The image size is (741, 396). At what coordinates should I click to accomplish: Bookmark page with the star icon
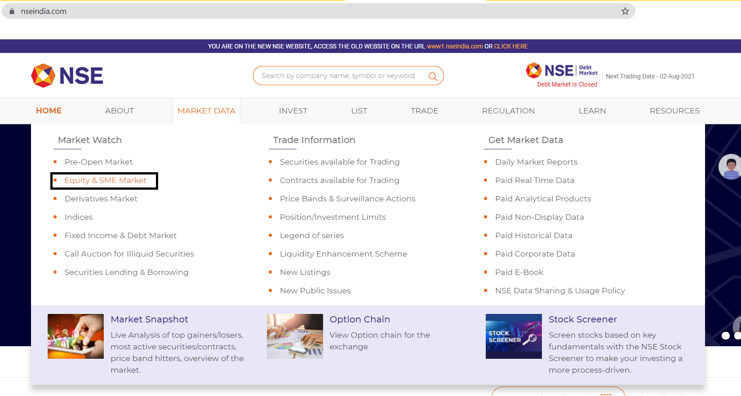click(x=625, y=11)
